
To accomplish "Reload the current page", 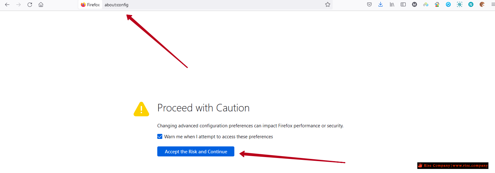I will [x=30, y=5].
